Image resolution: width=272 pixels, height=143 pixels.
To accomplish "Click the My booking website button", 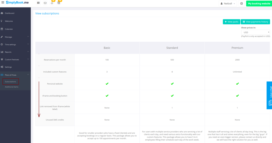I will point(259,4).
